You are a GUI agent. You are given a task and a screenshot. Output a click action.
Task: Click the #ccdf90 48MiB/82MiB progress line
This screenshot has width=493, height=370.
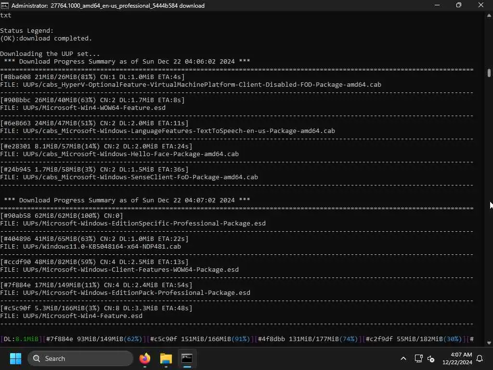click(x=94, y=262)
